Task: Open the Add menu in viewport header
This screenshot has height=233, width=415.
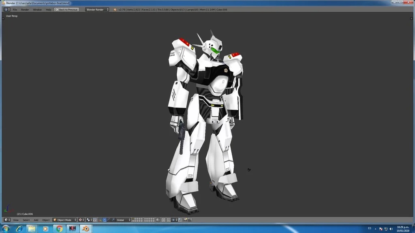Action: tap(36, 220)
